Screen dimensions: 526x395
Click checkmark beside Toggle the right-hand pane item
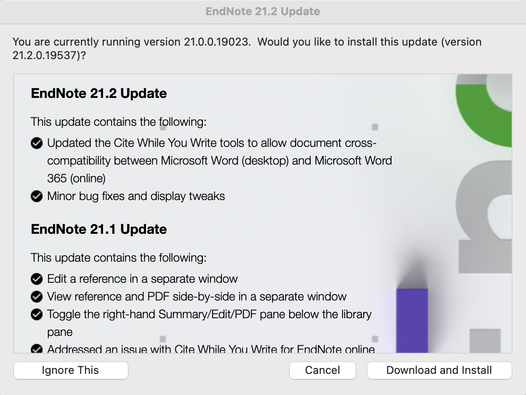(x=37, y=315)
